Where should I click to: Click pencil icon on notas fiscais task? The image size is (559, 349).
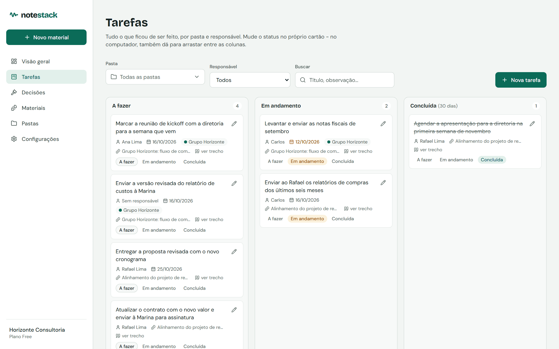coord(383,124)
